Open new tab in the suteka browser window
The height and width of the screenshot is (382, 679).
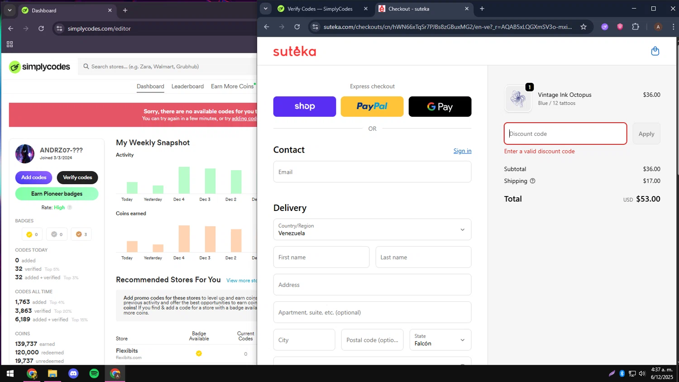(x=482, y=9)
